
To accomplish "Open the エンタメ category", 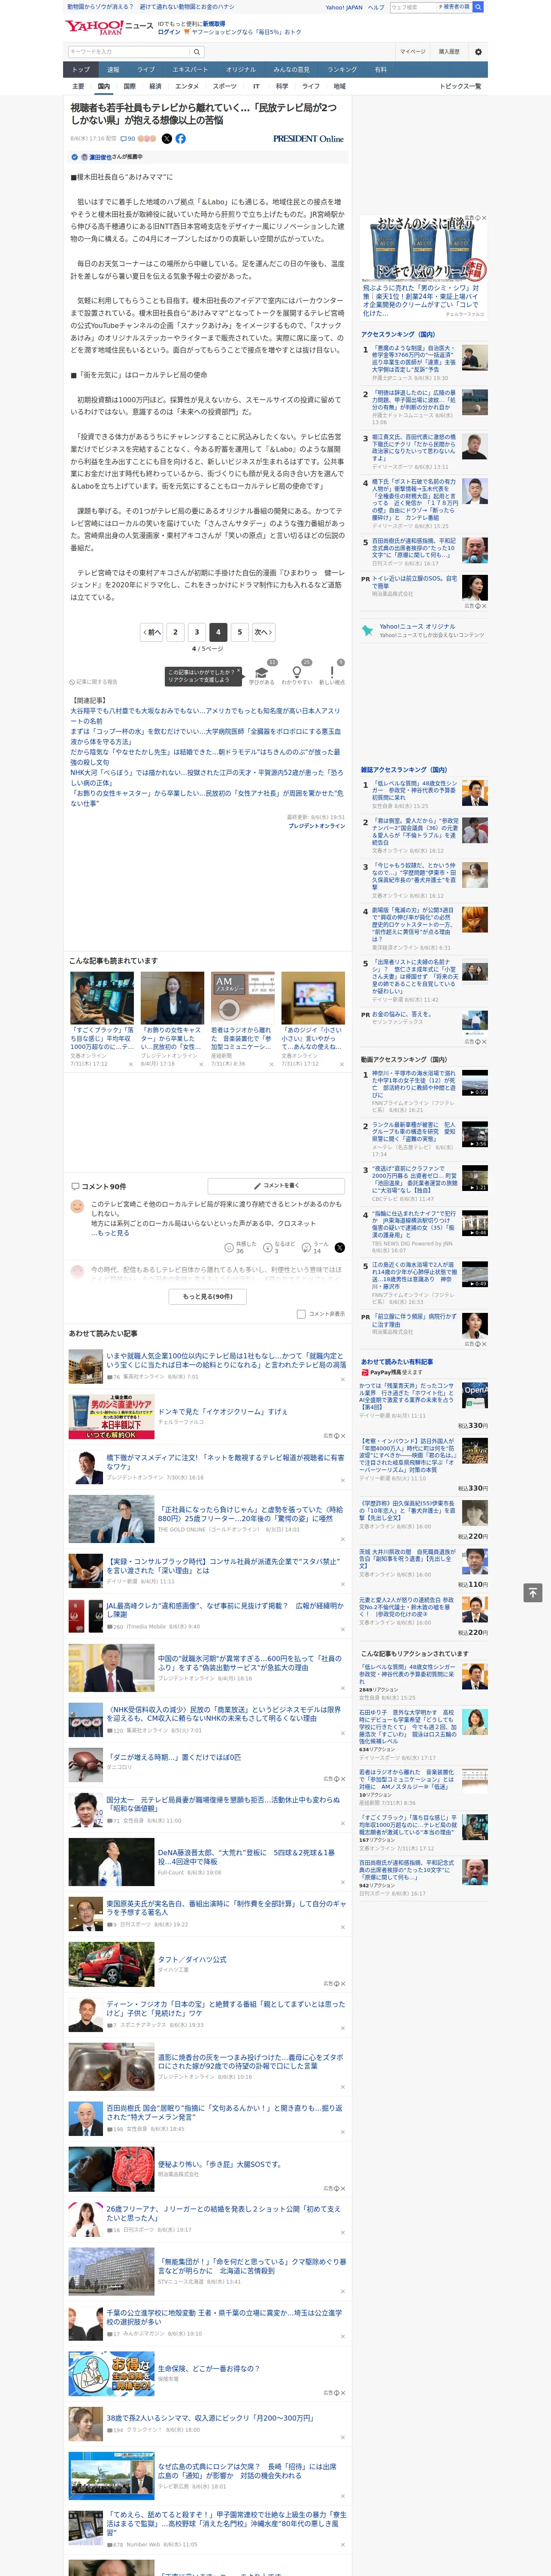I will [x=187, y=86].
